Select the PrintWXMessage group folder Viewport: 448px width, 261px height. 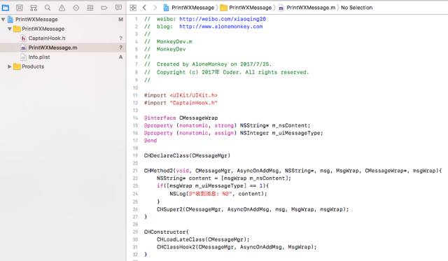[63, 29]
